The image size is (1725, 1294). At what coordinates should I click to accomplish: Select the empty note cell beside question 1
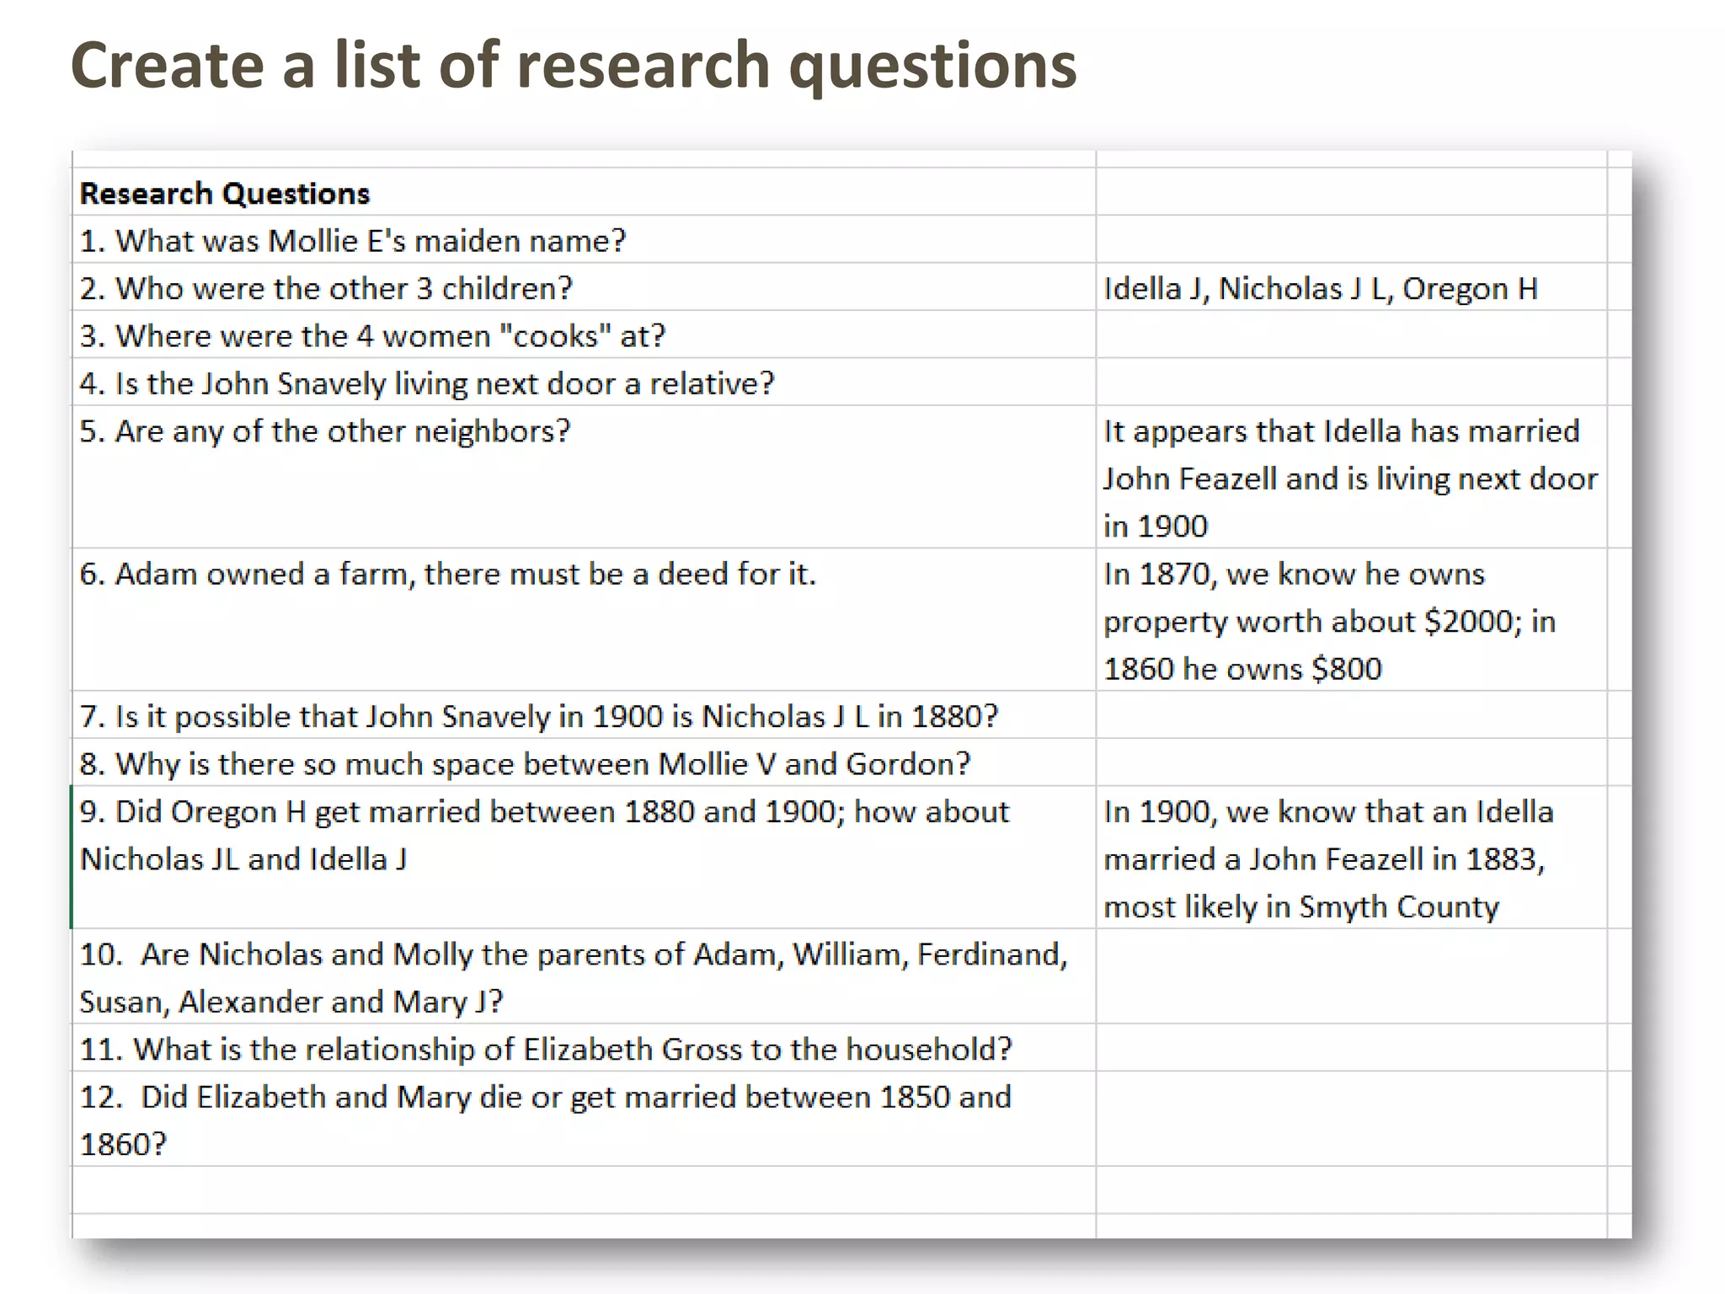[1351, 239]
